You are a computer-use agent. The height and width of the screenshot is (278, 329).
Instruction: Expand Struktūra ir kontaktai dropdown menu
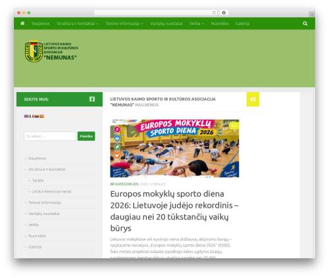tap(78, 24)
